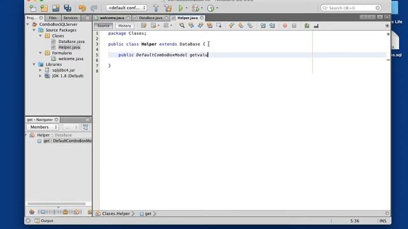This screenshot has width=408, height=229.
Task: Select the Helper.java editor tab
Action: click(x=187, y=18)
